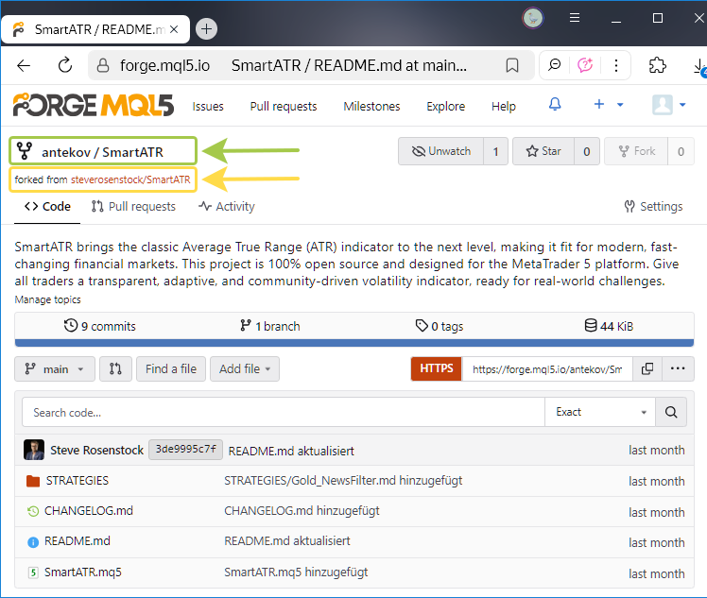707x598 pixels.
Task: Focus the Search code field
Action: point(284,412)
